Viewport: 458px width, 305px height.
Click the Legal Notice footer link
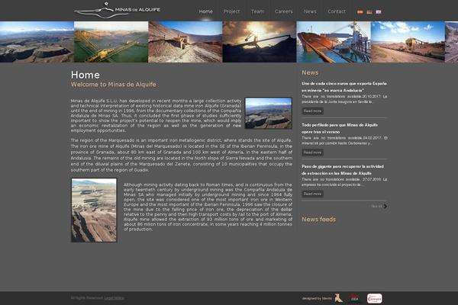coord(114,298)
